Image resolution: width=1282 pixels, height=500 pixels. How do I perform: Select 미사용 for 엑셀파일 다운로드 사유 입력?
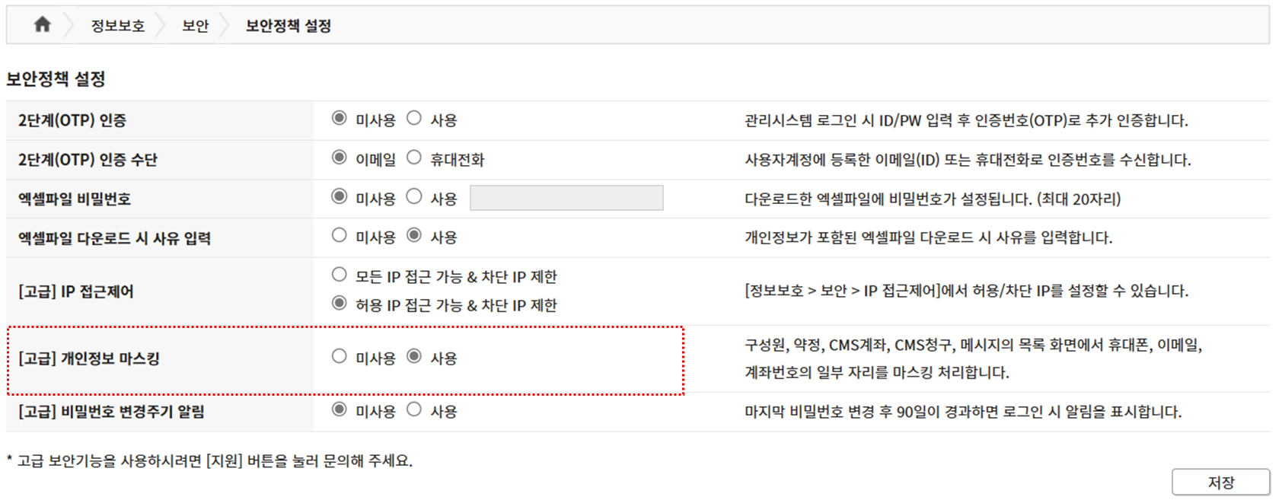pyautogui.click(x=340, y=235)
